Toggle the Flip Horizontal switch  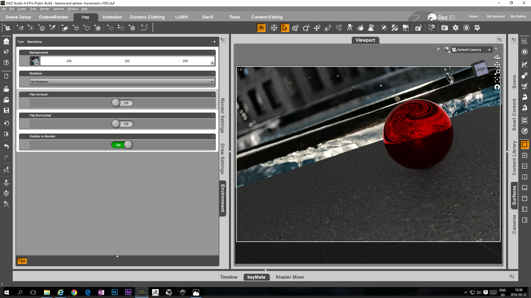tap(122, 124)
